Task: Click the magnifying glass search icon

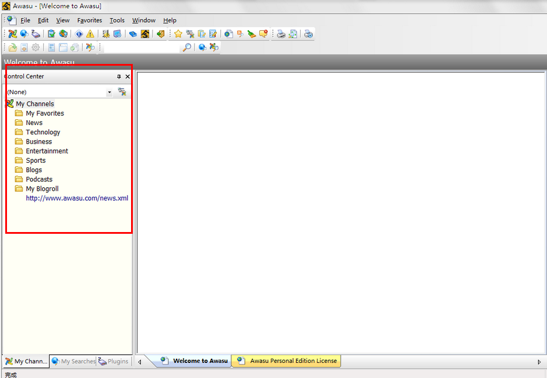Action: 186,48
